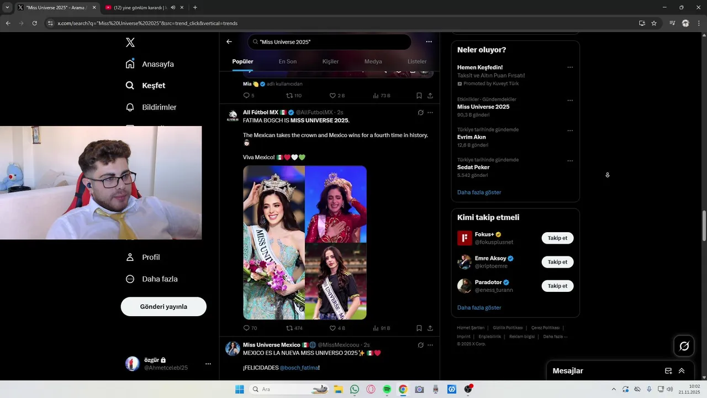
Task: Open more options on Miss Universe Mexico post
Action: [430, 345]
